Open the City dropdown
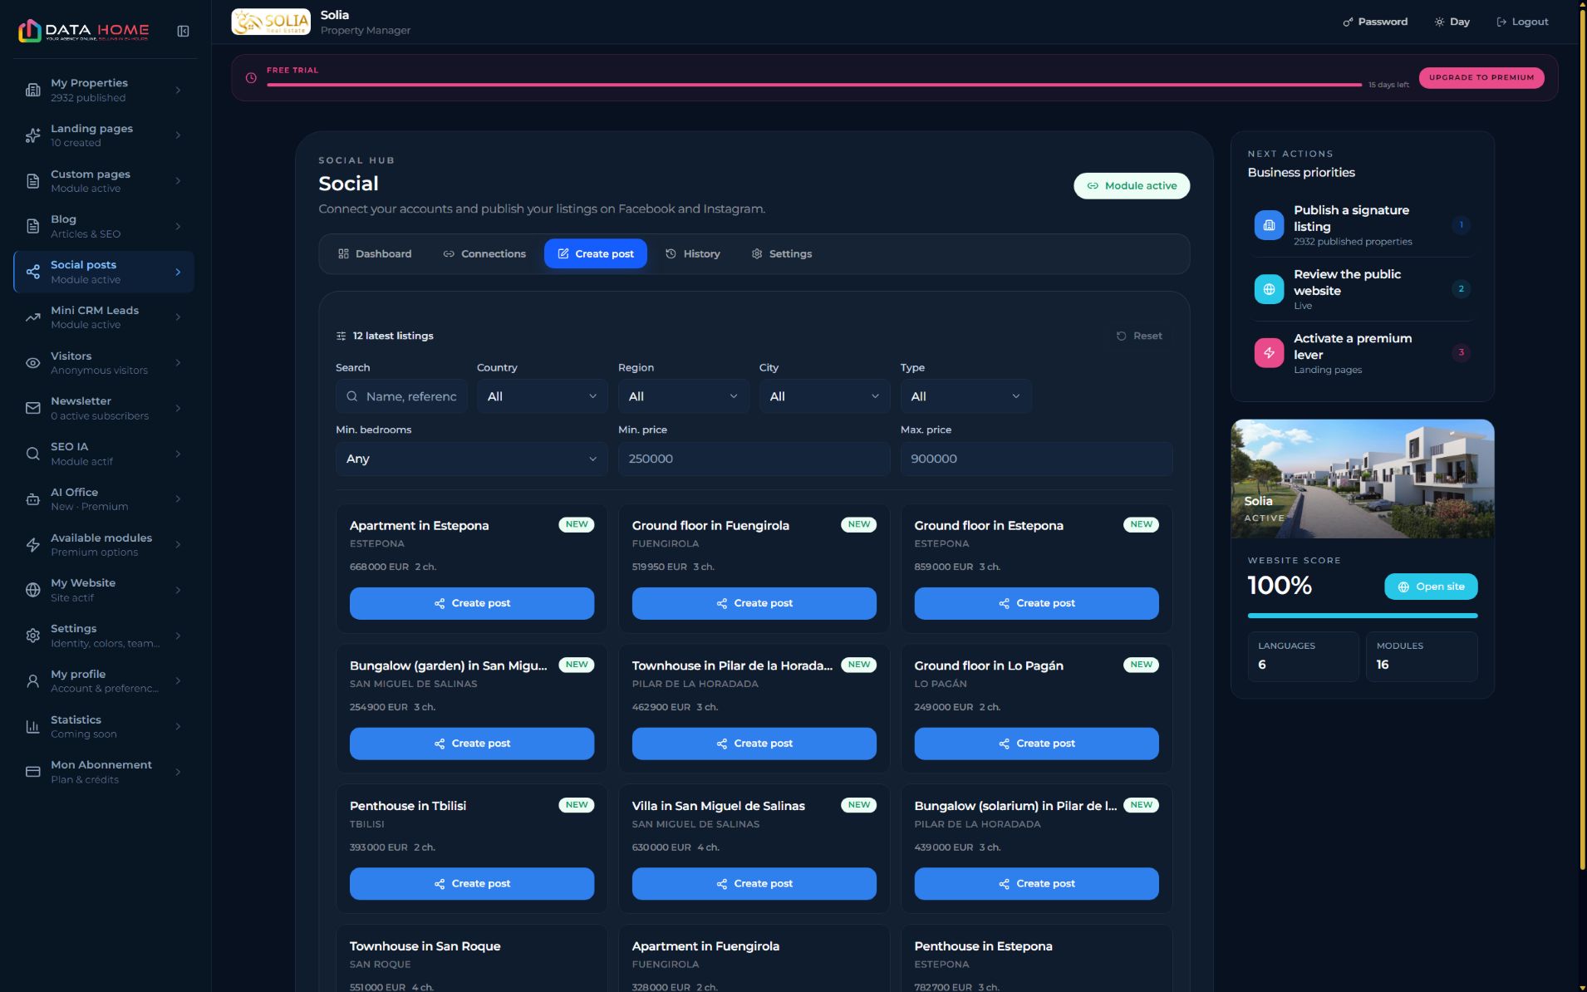 (x=824, y=396)
